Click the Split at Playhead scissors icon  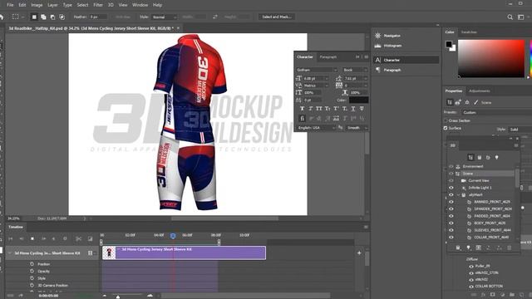[x=78, y=239]
